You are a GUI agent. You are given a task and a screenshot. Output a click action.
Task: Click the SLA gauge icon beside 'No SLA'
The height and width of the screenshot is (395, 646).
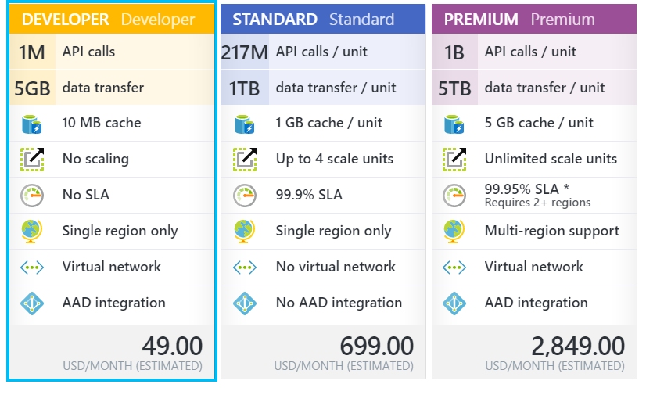[32, 195]
